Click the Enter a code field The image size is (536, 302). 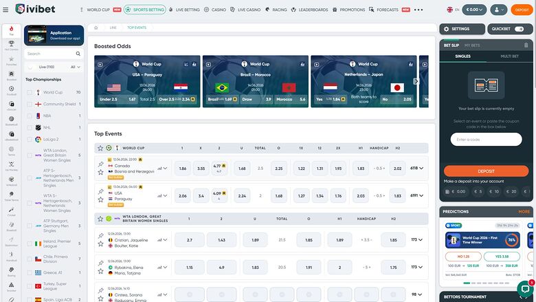[x=486, y=140]
